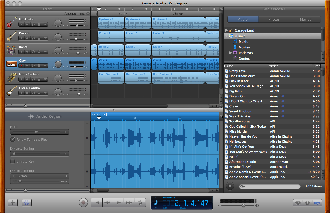Click the Clav keyboard instrument icon
The width and height of the screenshot is (330, 213).
[x=11, y=64]
